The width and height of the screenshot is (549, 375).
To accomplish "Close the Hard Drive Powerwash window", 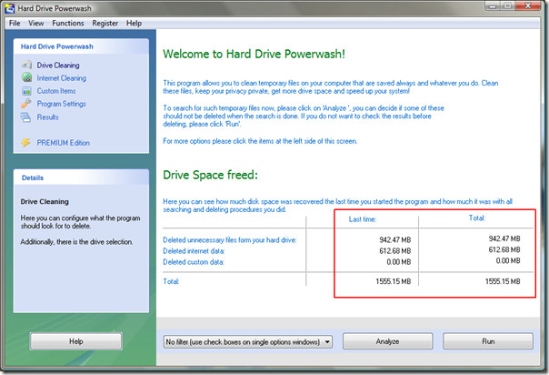I will (x=528, y=6).
